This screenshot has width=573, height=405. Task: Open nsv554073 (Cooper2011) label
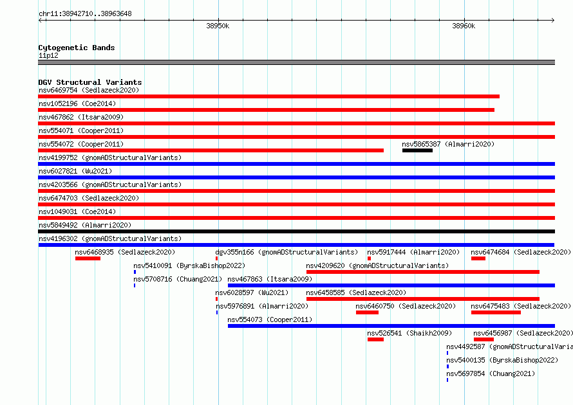(270, 319)
